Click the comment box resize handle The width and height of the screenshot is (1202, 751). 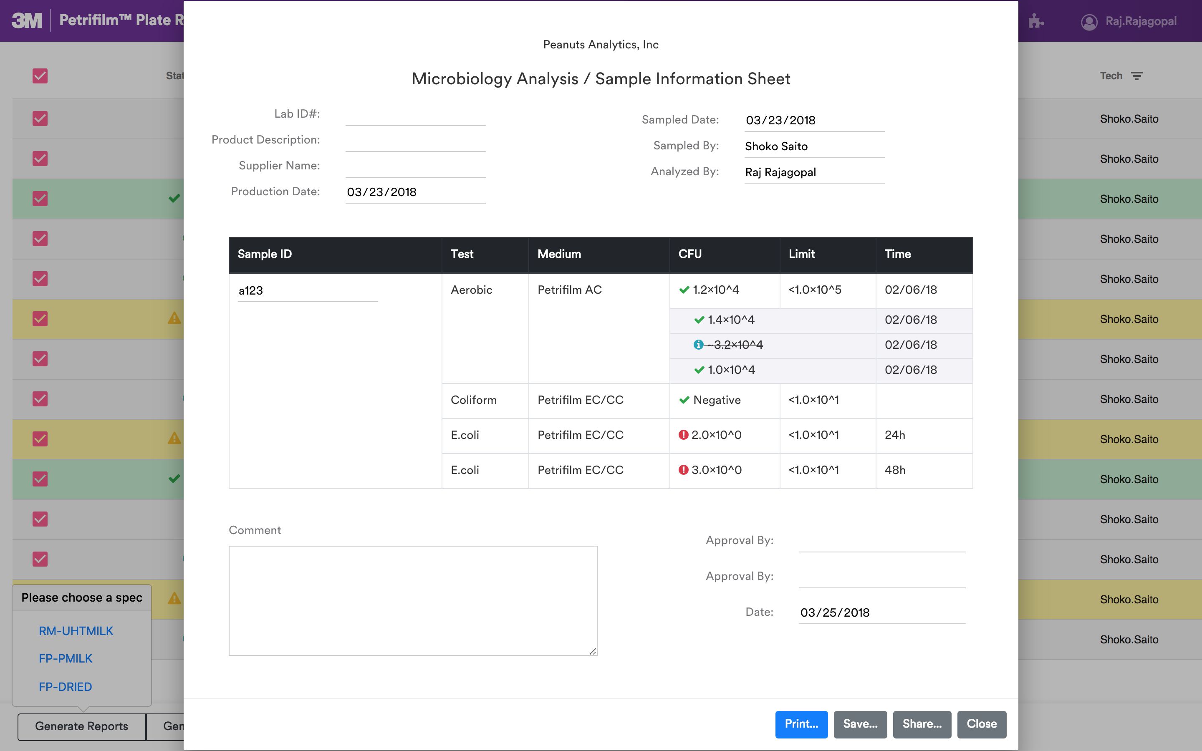coord(593,652)
